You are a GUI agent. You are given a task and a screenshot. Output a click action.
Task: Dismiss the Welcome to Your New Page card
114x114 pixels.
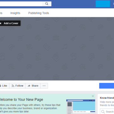(93, 96)
